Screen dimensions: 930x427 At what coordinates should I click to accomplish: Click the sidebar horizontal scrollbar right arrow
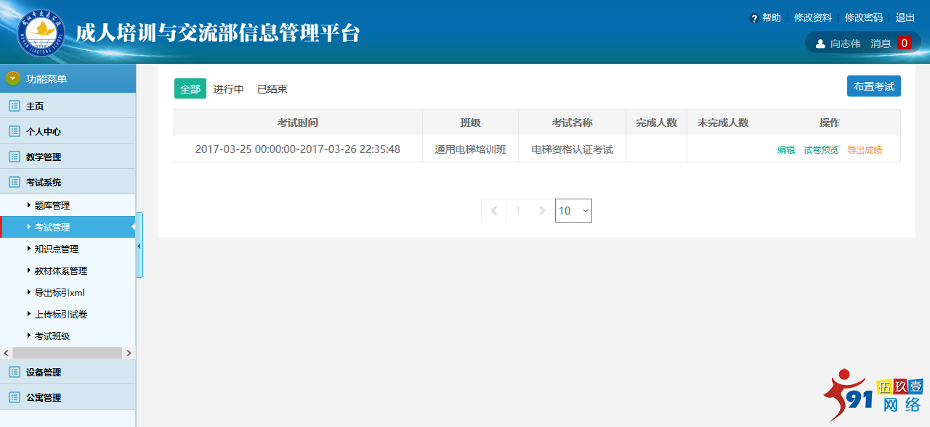click(x=129, y=352)
